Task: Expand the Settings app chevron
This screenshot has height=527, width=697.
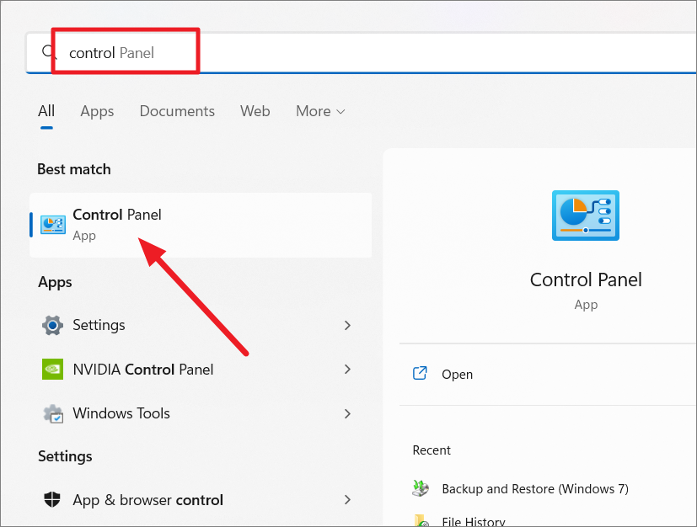Action: (347, 325)
